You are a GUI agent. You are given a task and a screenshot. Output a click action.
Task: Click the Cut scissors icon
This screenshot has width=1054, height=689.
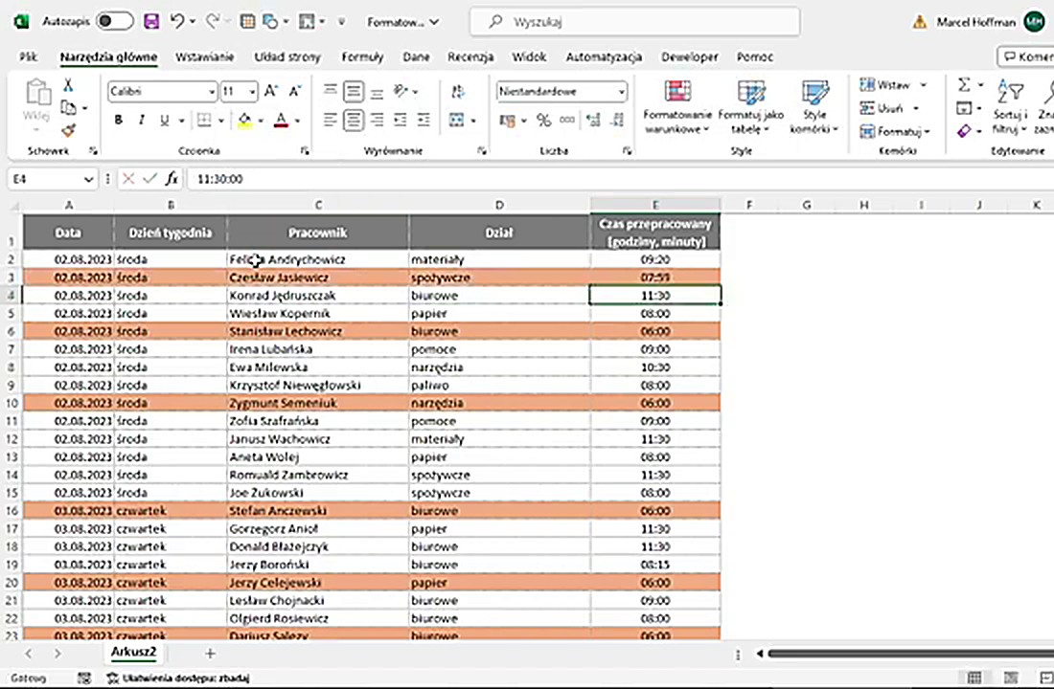tap(68, 86)
